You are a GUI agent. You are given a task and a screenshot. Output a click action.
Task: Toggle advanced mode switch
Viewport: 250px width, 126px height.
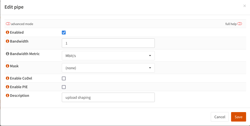tap(8, 24)
